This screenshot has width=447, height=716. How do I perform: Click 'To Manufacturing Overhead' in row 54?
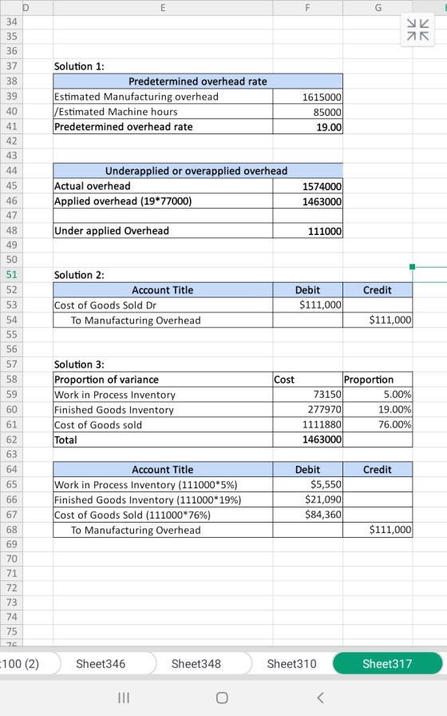163,320
